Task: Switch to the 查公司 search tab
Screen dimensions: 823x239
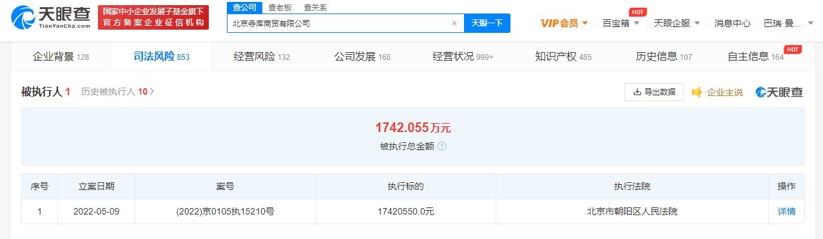Action: click(x=244, y=7)
